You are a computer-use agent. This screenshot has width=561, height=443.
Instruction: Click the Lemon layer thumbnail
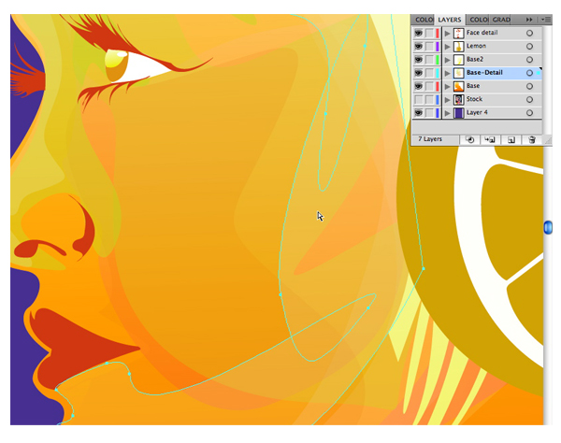click(459, 47)
